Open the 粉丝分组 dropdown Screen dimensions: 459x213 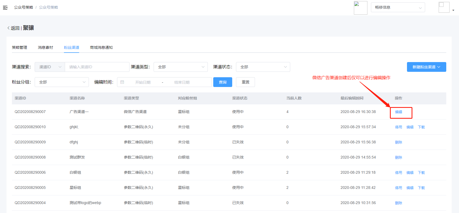pos(62,82)
